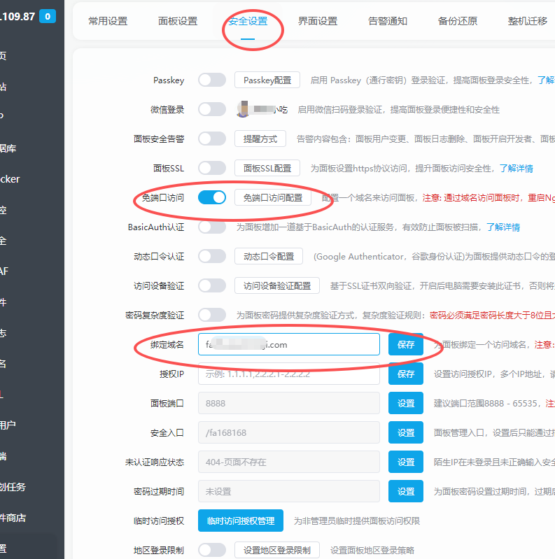Go to the 界面设置 tab
The image size is (555, 559).
tap(318, 21)
